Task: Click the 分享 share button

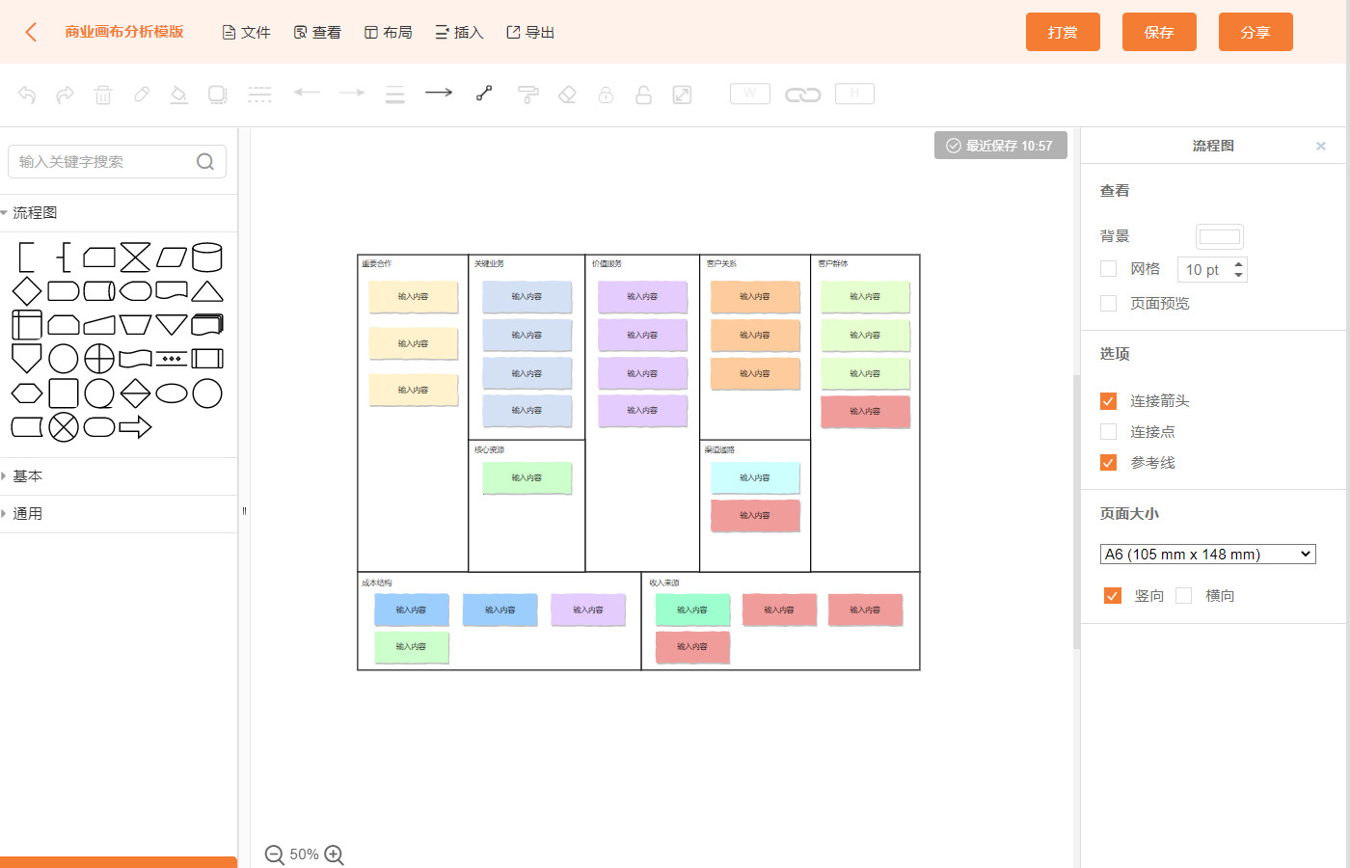Action: pos(1255,32)
